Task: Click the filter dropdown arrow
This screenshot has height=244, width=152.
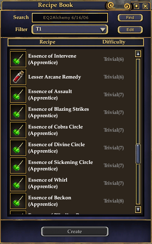Action: [x=102, y=29]
